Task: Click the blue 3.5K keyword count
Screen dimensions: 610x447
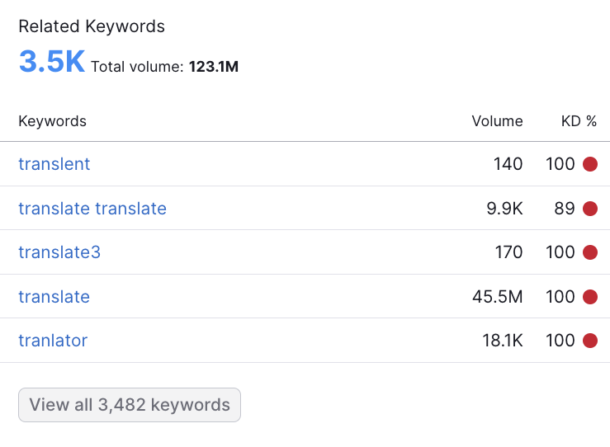Action: (x=52, y=61)
